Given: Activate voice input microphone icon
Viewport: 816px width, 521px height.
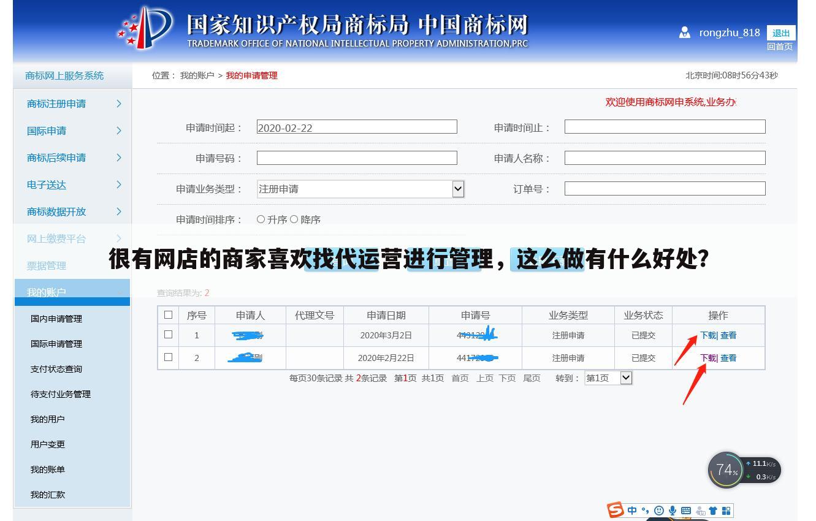Looking at the screenshot, I should 672,510.
